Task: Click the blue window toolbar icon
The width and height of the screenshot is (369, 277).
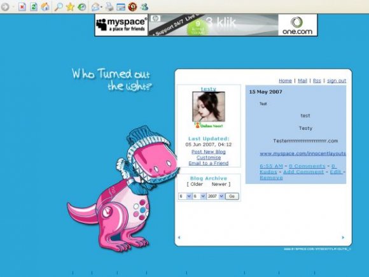Action: tap(121, 7)
